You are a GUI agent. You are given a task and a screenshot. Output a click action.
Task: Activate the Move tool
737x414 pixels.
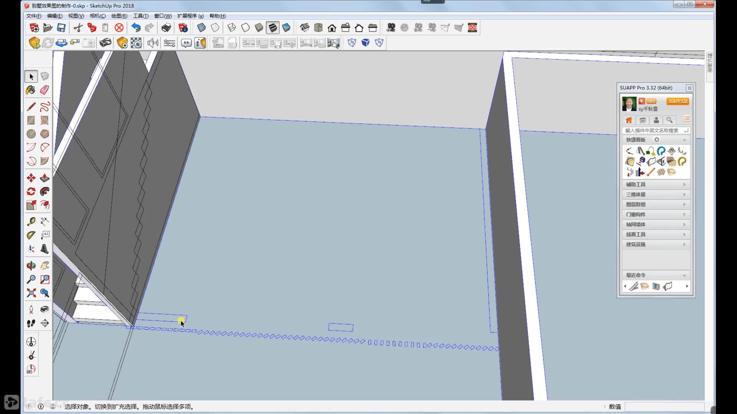coord(31,178)
